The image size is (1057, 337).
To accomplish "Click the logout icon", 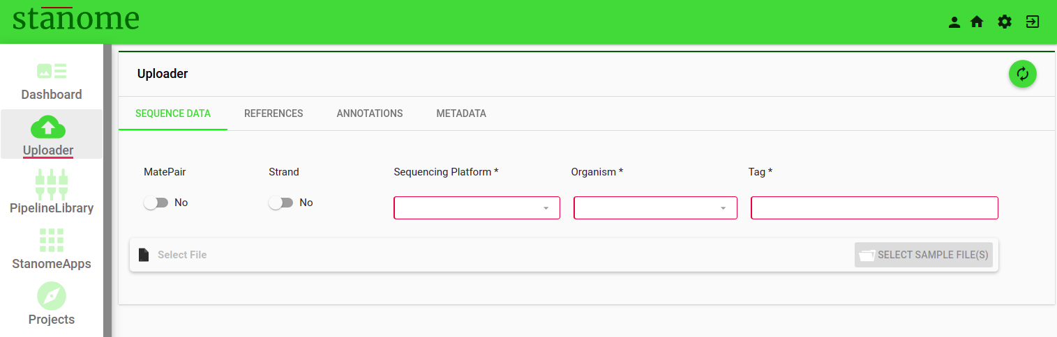I will pos(1033,22).
